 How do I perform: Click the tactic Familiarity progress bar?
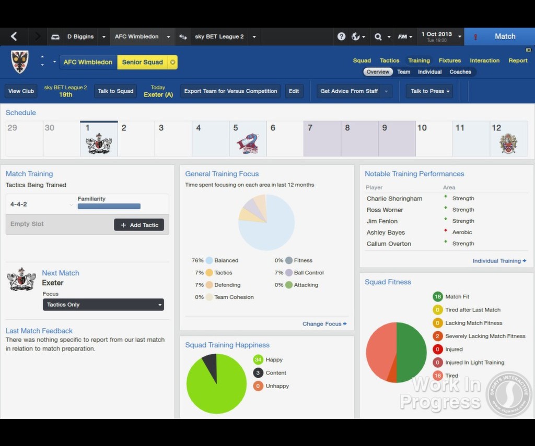click(x=109, y=206)
